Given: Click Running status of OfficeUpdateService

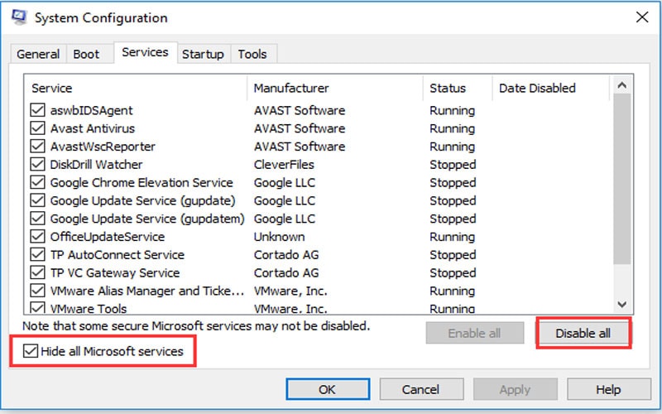Looking at the screenshot, I should tap(452, 237).
